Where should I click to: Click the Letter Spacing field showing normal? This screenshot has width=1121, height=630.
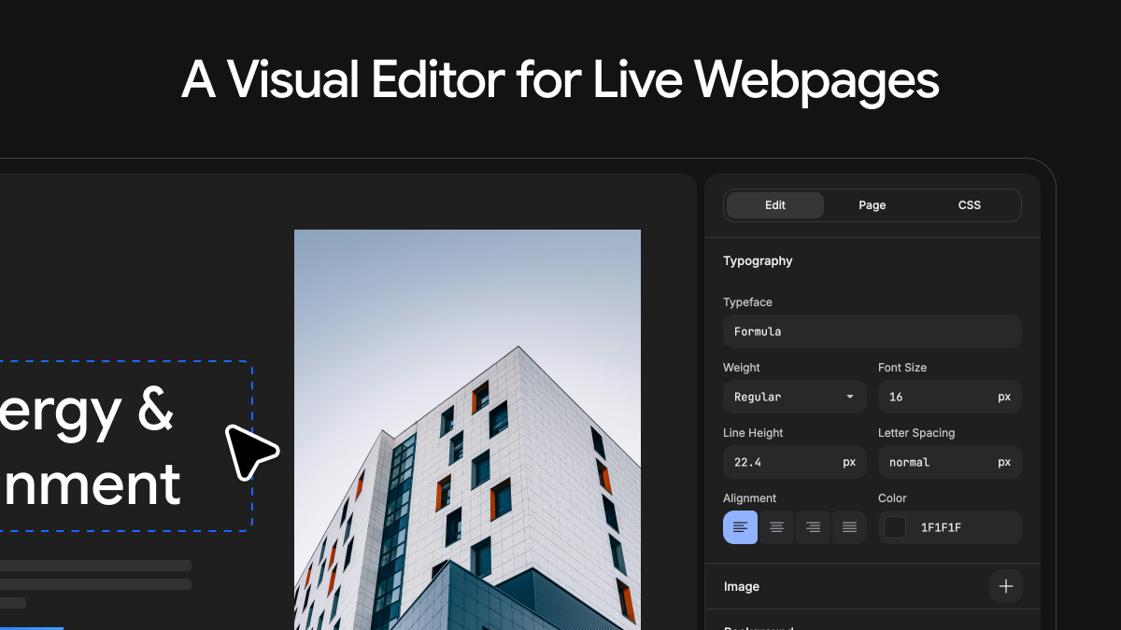(x=950, y=462)
